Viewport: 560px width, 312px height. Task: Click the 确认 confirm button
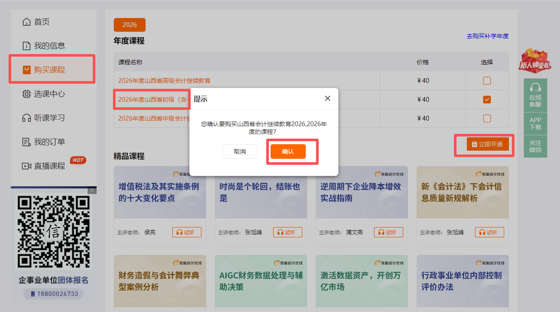pos(287,151)
